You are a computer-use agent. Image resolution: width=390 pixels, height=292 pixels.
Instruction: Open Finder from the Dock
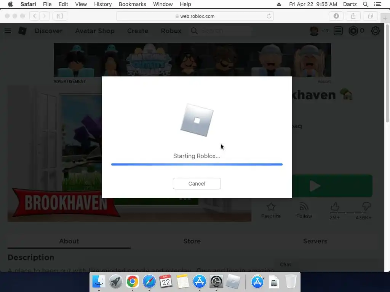(x=99, y=282)
